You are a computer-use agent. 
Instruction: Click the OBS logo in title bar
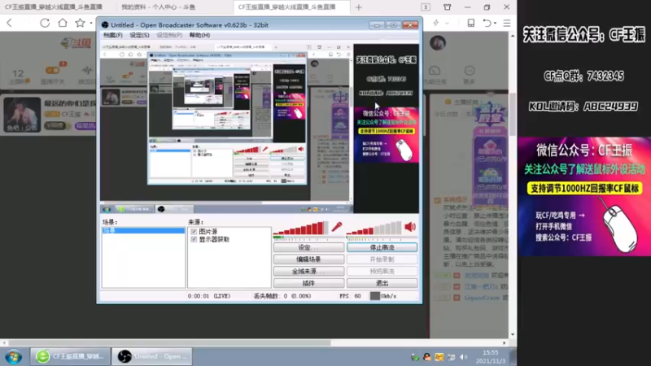coord(105,25)
